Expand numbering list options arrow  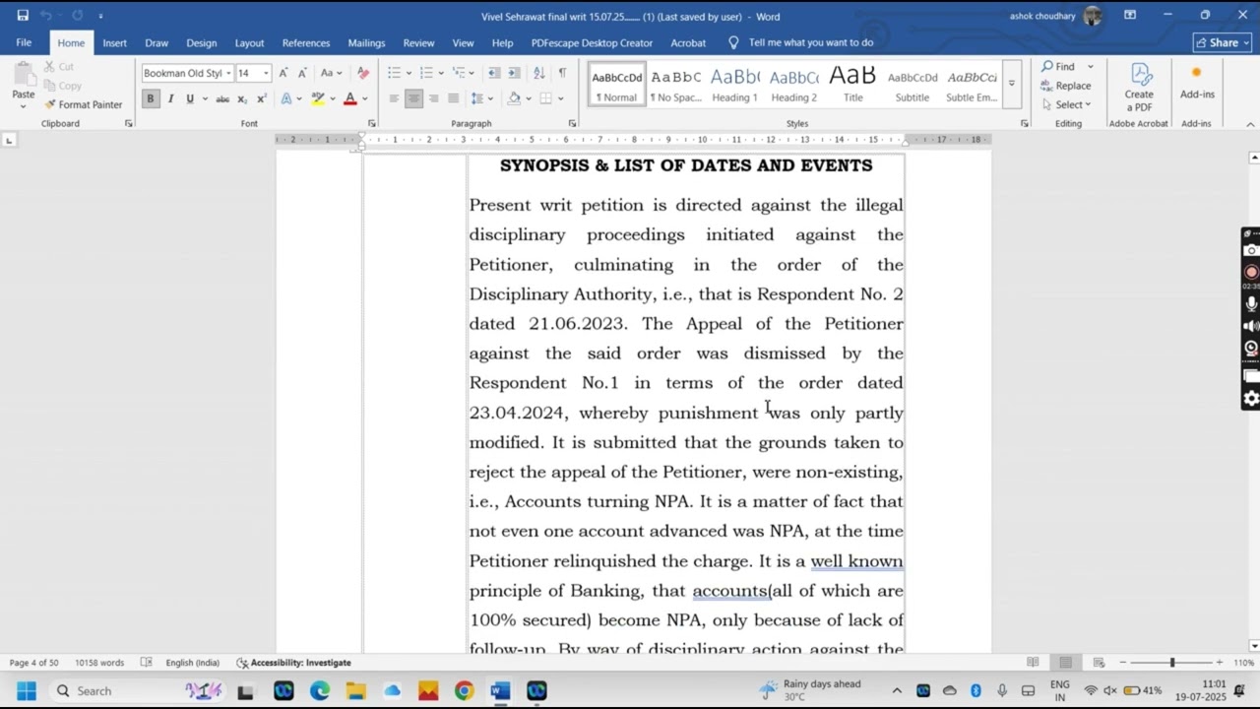pos(440,73)
